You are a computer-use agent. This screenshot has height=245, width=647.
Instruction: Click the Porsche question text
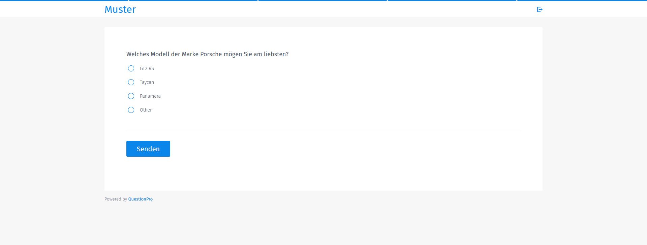(x=207, y=54)
